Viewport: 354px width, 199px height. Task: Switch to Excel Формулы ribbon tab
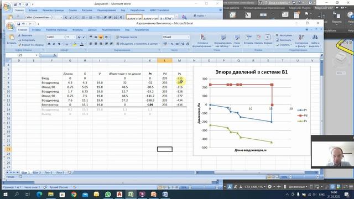click(77, 30)
